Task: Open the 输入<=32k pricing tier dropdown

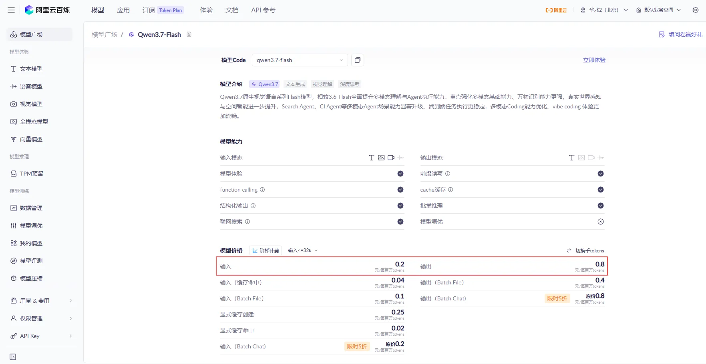Action: [303, 250]
